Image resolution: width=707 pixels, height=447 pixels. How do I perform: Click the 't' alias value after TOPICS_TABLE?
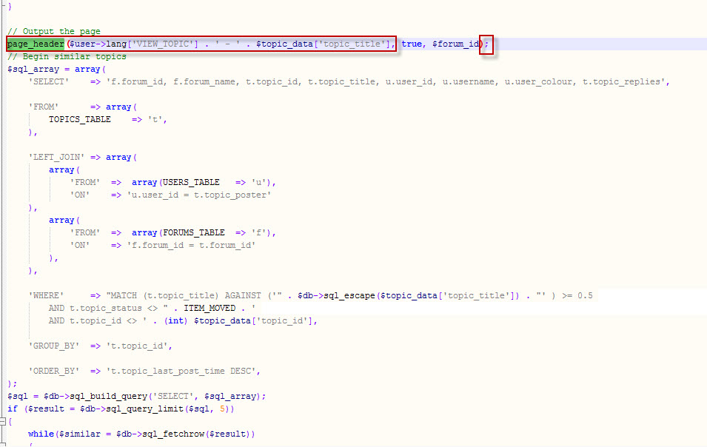155,119
